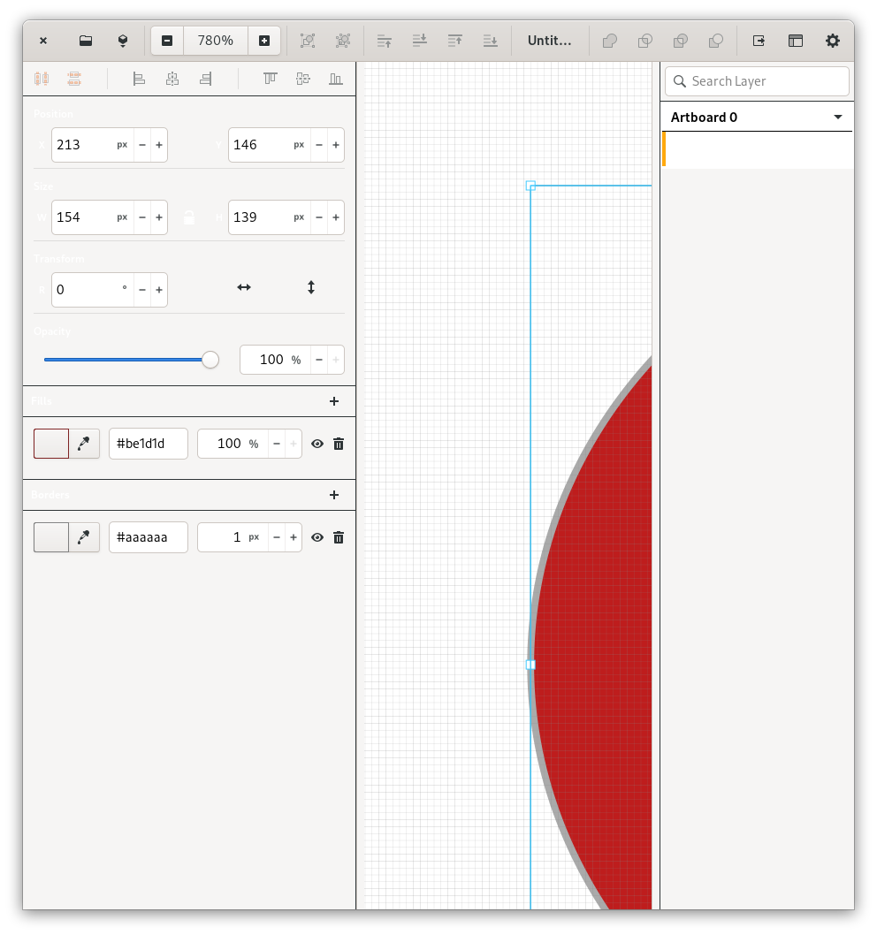Click the export icon in header
This screenshot has width=877, height=935.
759,41
